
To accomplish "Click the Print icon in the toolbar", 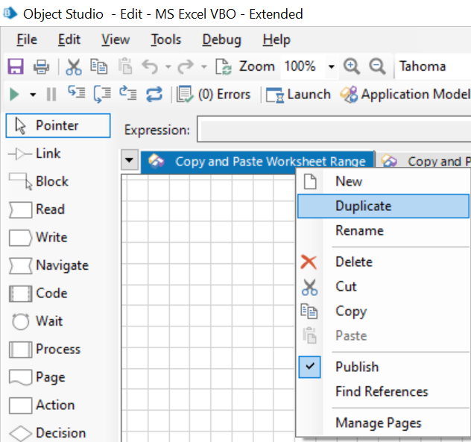I will [41, 67].
